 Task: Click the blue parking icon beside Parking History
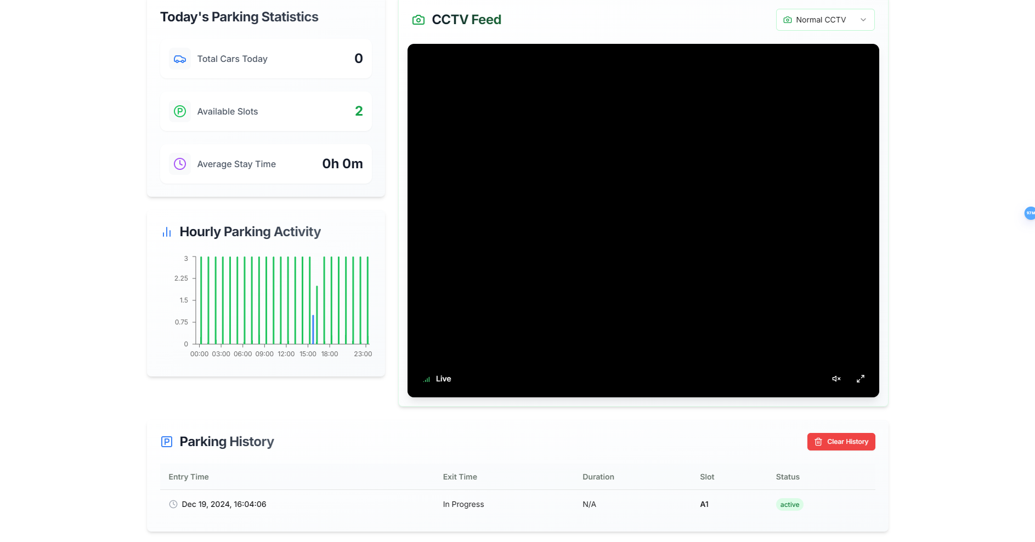point(167,442)
